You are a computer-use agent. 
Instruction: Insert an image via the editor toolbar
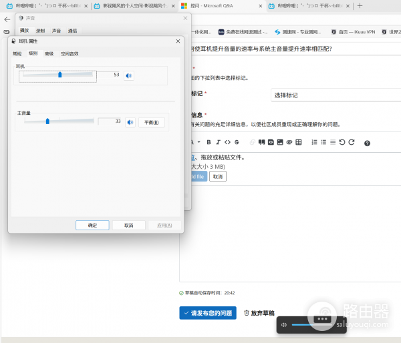coord(280,142)
